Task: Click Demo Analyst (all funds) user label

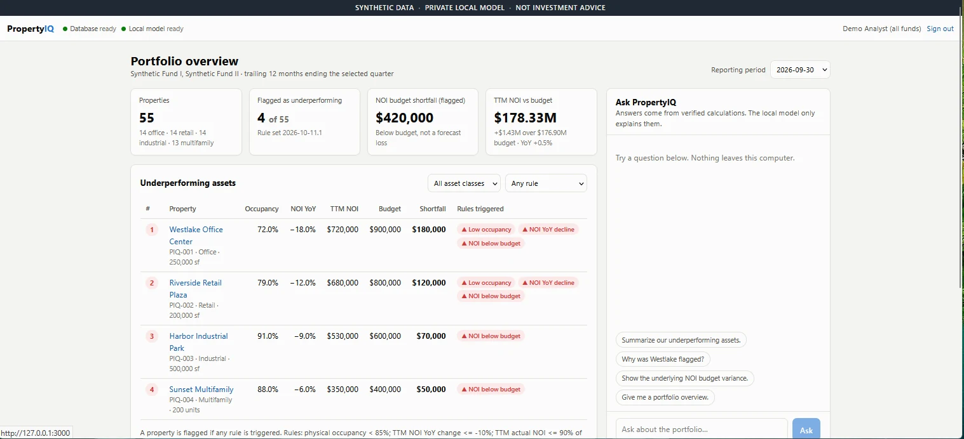Action: point(881,29)
